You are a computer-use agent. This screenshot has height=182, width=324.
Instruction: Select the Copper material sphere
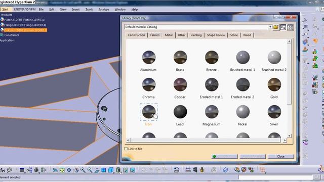click(x=180, y=84)
